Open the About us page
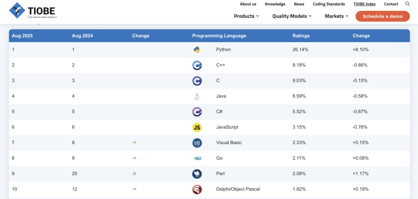418x199 pixels. coord(248,4)
